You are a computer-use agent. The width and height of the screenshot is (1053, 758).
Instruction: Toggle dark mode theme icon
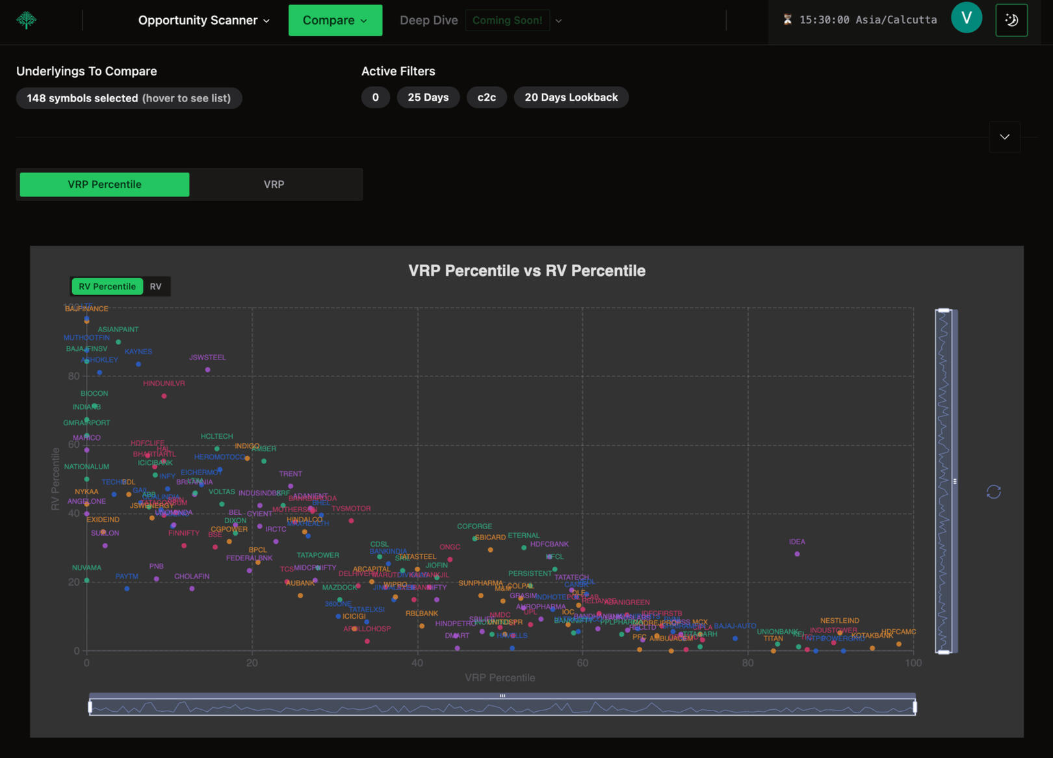[1011, 20]
